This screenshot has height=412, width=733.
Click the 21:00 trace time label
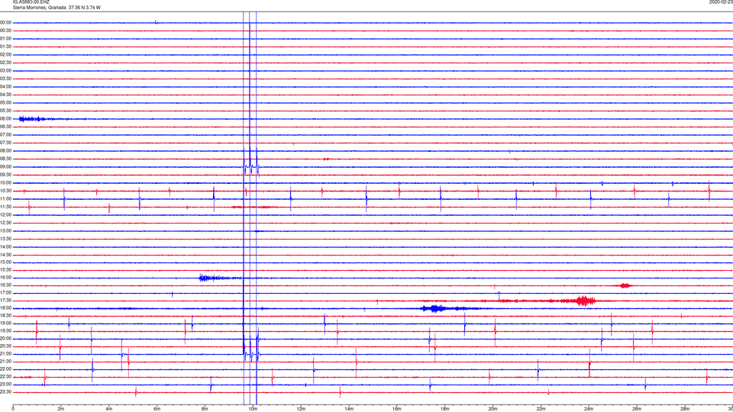[x=5, y=354]
